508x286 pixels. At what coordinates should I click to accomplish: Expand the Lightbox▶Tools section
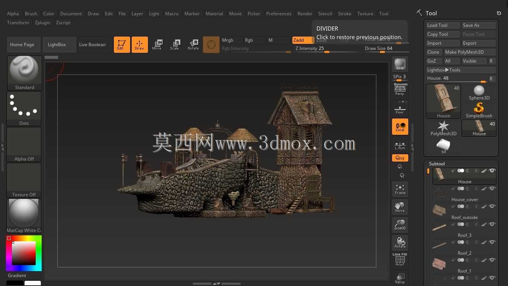[461, 70]
